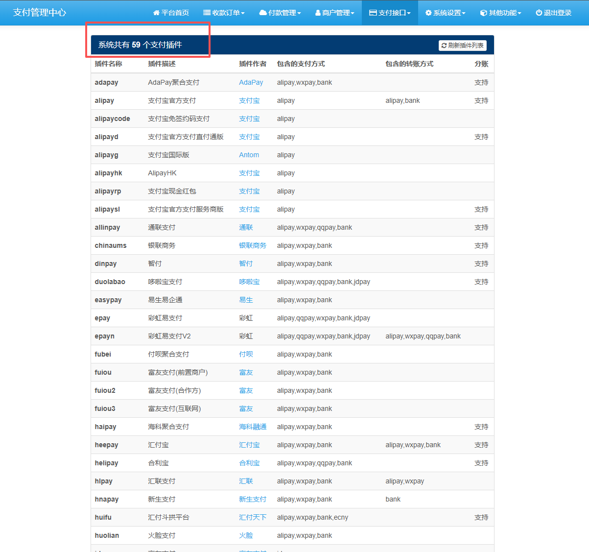589x552 pixels.
Task: Click the home icon beside 平台首页
Action: [x=156, y=13]
